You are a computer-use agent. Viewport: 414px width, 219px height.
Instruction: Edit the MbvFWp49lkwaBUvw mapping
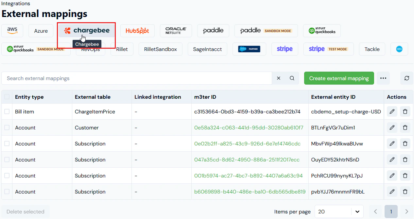point(392,143)
